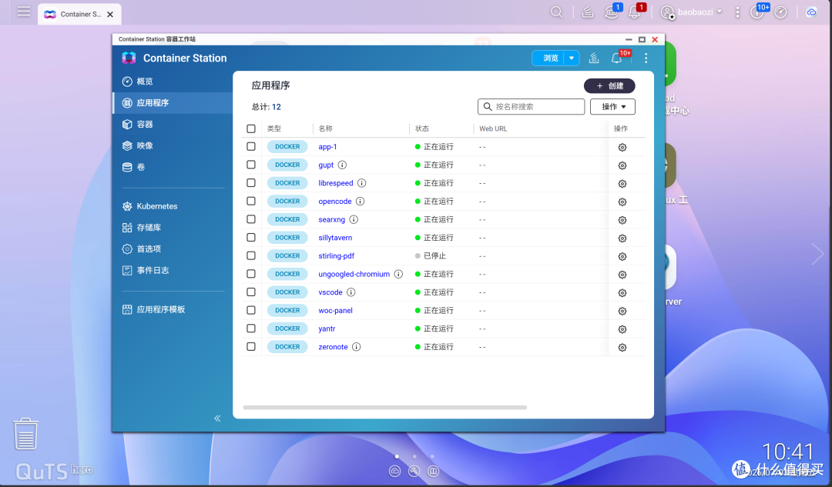Open settings gear for ungoogled-chromium row

pos(622,275)
